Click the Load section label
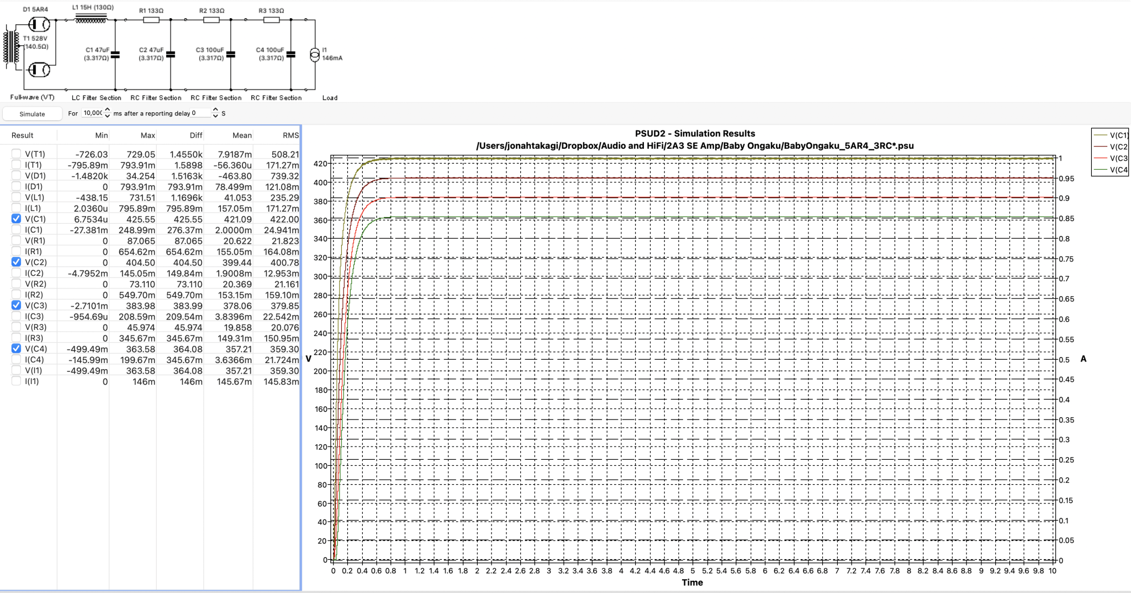Viewport: 1131px width, 593px height. point(330,98)
